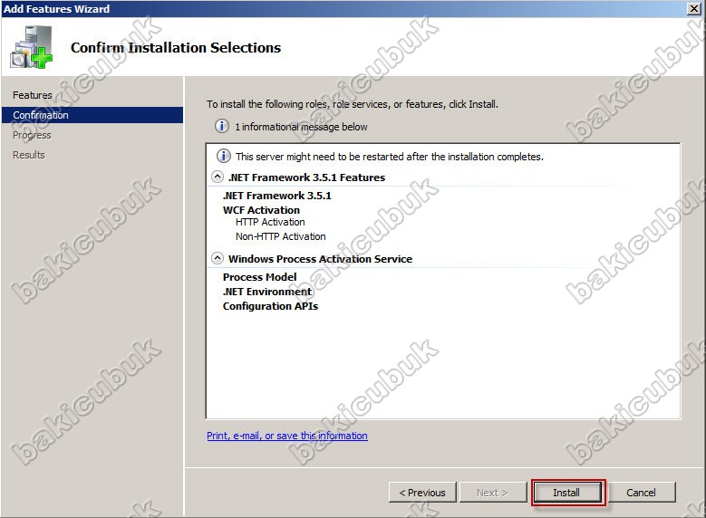Image resolution: width=706 pixels, height=518 pixels.
Task: Select the '.NET Environment' entry
Action: coord(267,292)
